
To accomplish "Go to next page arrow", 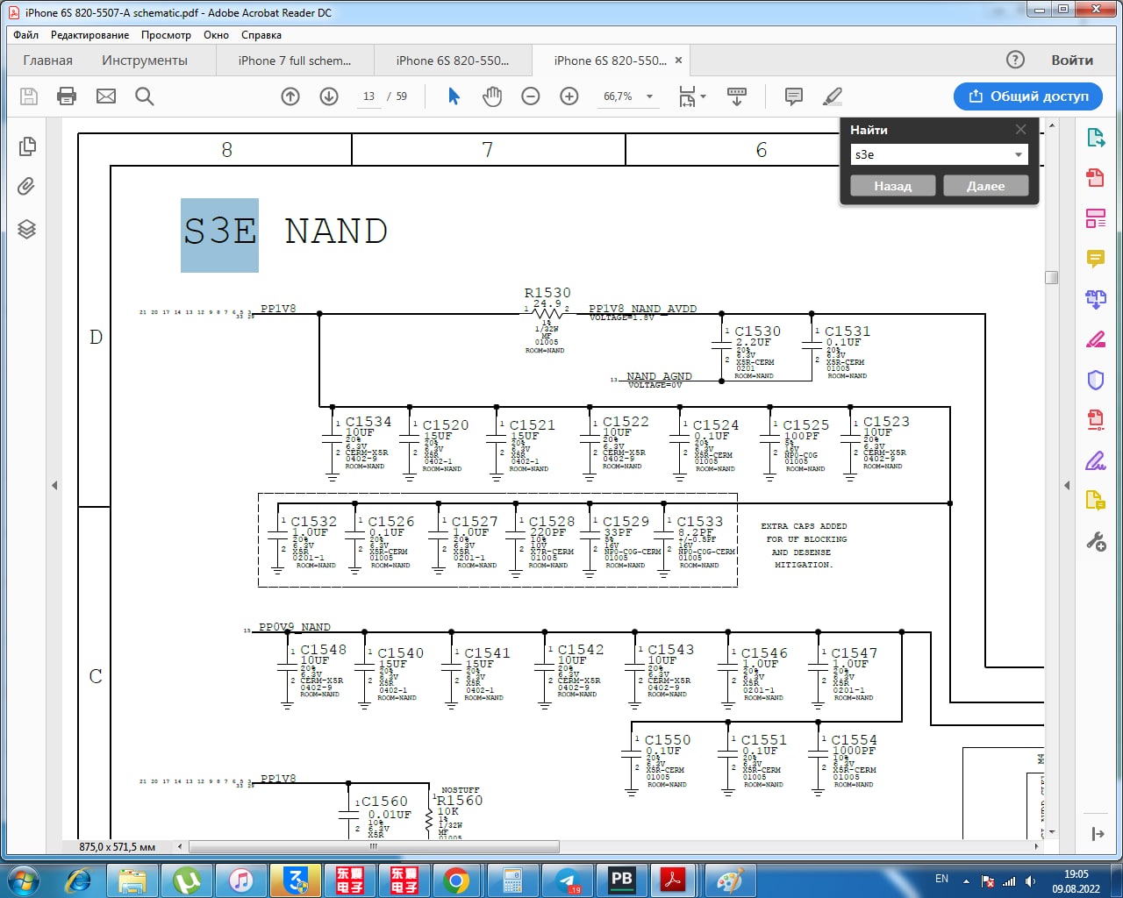I will pos(329,96).
